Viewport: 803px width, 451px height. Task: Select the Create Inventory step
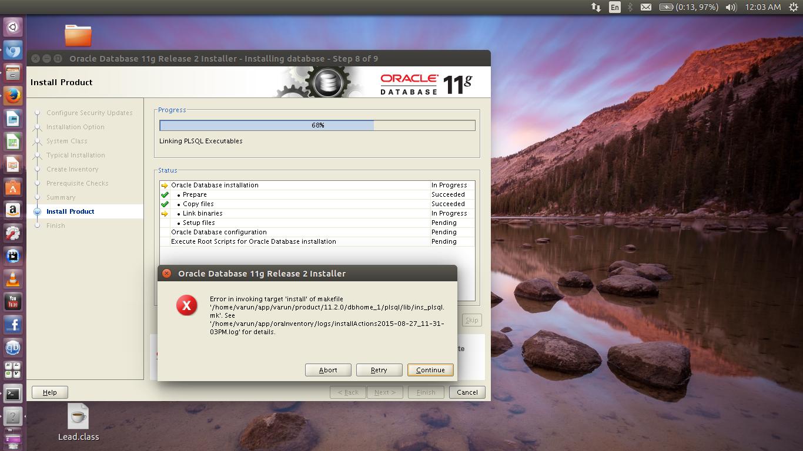pyautogui.click(x=72, y=169)
